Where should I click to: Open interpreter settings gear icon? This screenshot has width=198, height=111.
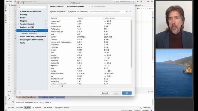pos(130,12)
